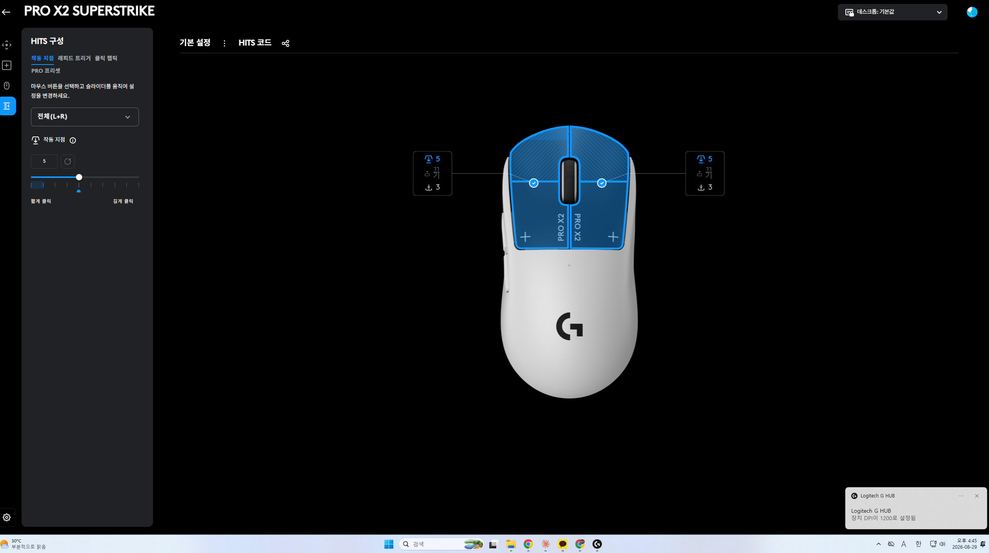This screenshot has width=989, height=553.
Task: Open the left button settings summary card
Action: pyautogui.click(x=432, y=173)
